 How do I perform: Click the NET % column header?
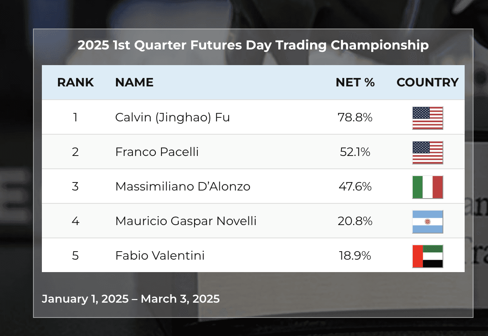coord(355,82)
